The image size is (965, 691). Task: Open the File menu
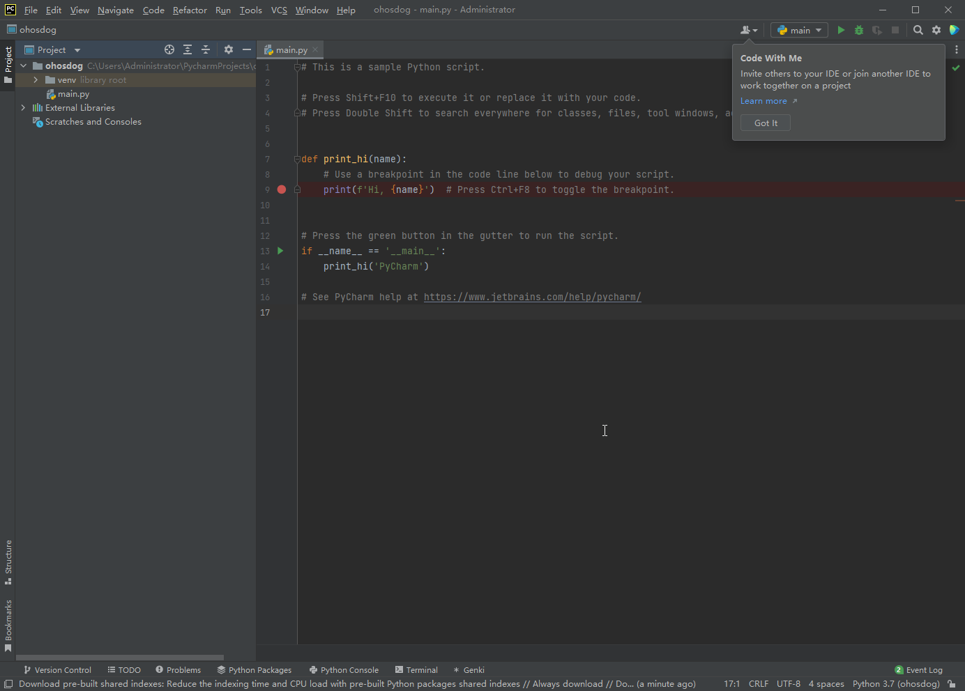click(x=31, y=10)
